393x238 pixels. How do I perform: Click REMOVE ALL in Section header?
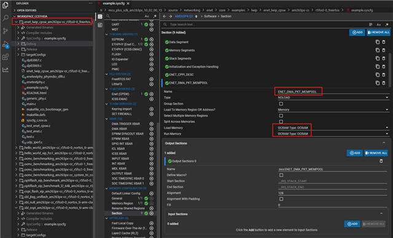pos(378,32)
